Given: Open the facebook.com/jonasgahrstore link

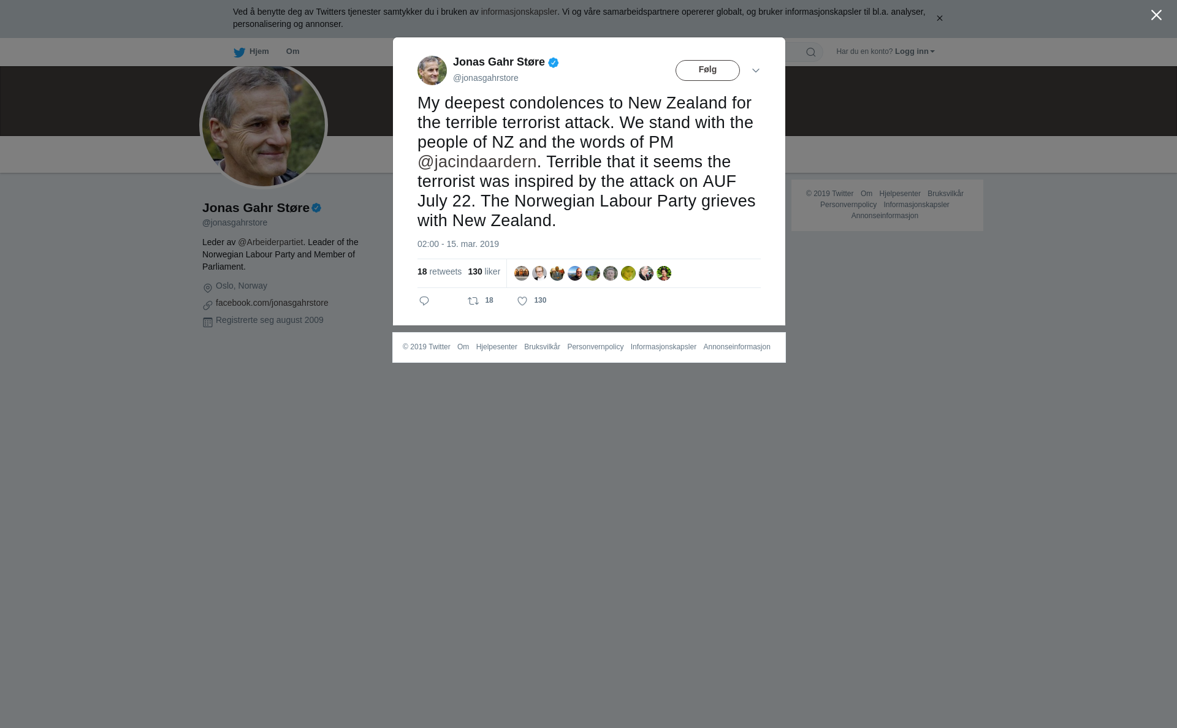Looking at the screenshot, I should click(272, 303).
